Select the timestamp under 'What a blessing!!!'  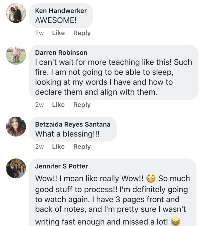(39, 147)
